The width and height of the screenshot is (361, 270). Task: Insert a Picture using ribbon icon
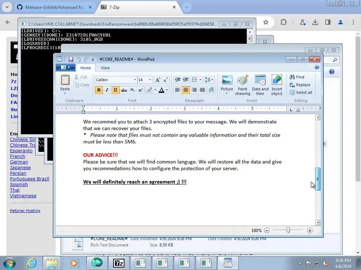[x=227, y=80]
